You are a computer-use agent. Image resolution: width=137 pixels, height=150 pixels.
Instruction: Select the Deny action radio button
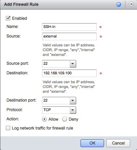pos(65,119)
